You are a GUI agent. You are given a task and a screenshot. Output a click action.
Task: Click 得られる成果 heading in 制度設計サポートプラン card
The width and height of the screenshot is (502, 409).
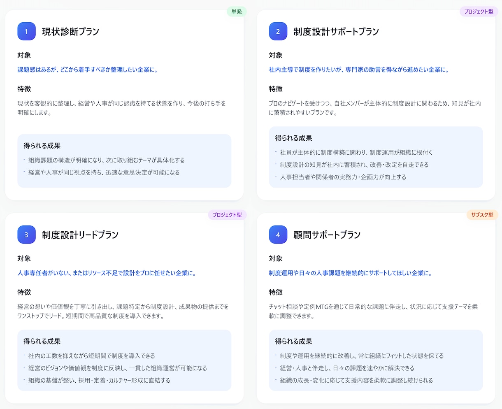(294, 138)
